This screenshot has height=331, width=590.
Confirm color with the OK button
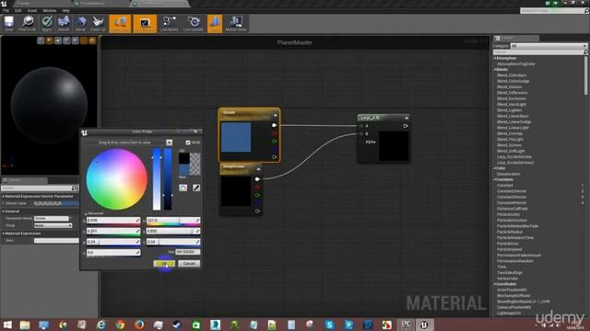tap(164, 264)
